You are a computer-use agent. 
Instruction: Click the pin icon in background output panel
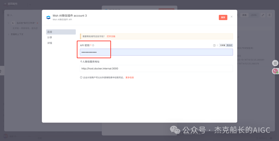(x=269, y=15)
